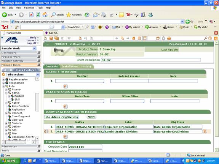
Task: Click the IE Print icon
Action: 104,15
